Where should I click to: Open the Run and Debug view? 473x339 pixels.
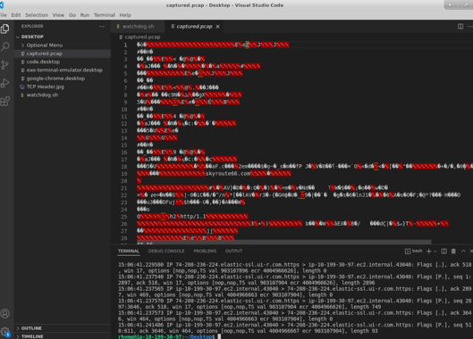tap(5, 83)
